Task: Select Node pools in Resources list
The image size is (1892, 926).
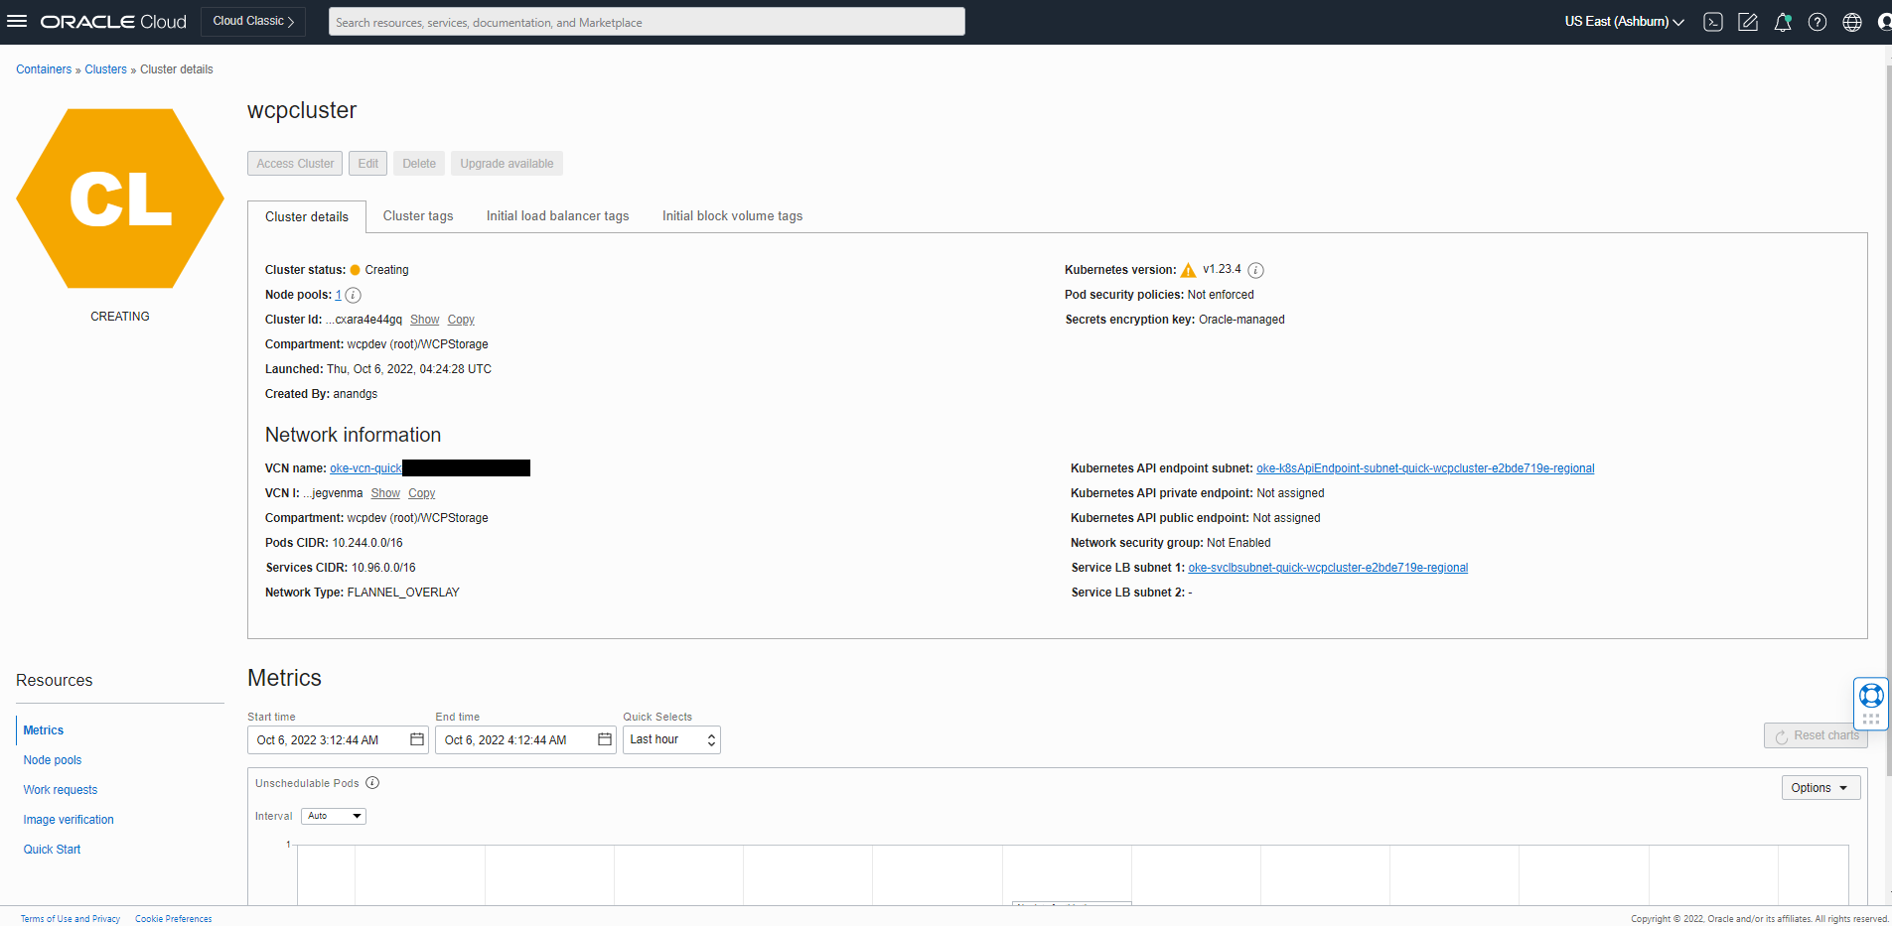Action: tap(53, 760)
